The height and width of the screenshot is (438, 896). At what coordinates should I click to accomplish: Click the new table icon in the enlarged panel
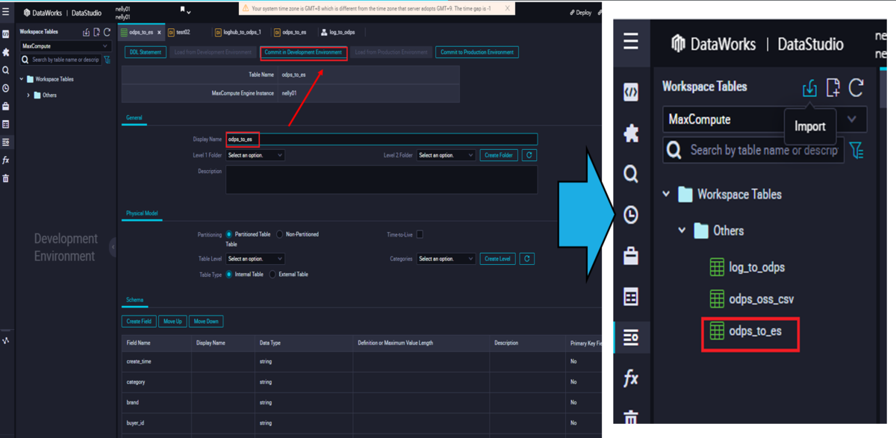(x=833, y=88)
